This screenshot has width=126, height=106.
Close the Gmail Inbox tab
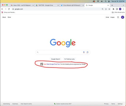(33, 5)
